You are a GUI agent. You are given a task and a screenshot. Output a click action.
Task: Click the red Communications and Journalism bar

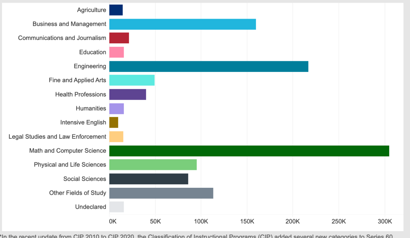tap(119, 38)
